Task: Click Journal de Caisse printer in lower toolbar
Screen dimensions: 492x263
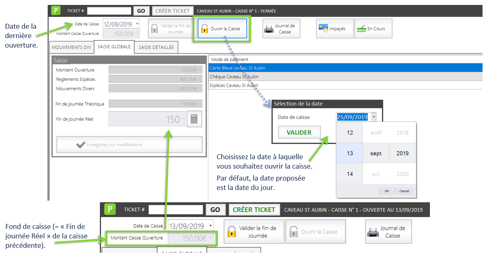Action: tap(388, 232)
